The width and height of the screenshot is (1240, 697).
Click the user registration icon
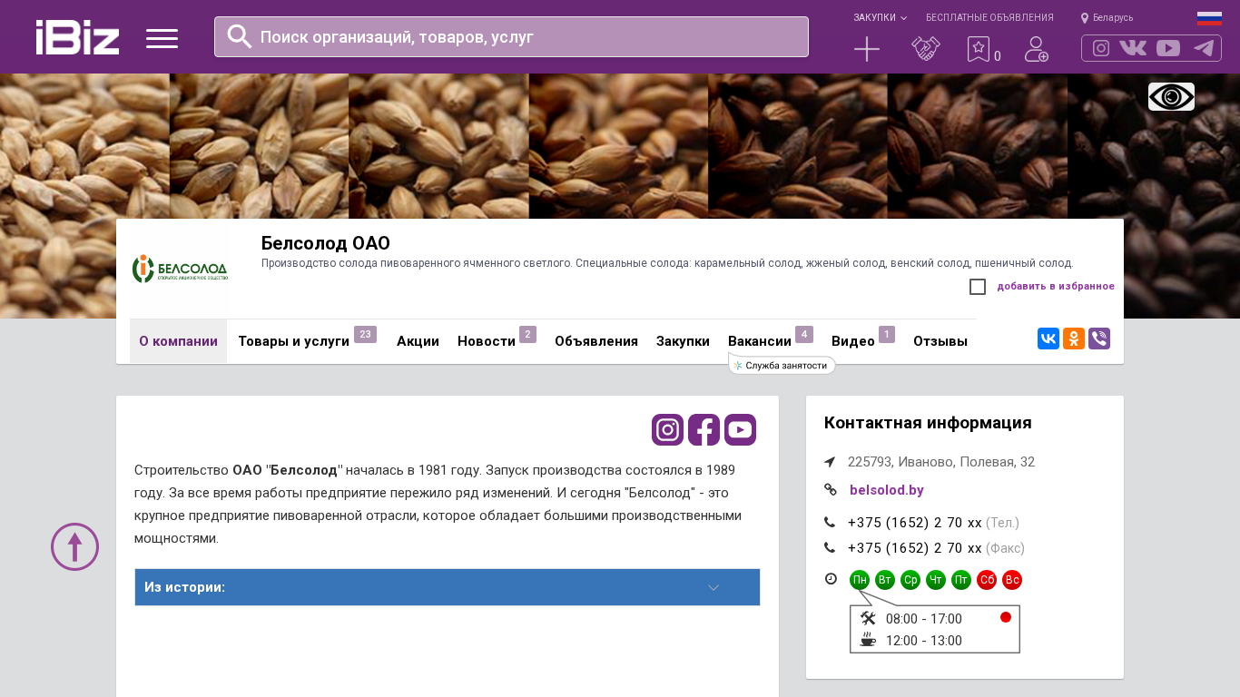pyautogui.click(x=1036, y=49)
